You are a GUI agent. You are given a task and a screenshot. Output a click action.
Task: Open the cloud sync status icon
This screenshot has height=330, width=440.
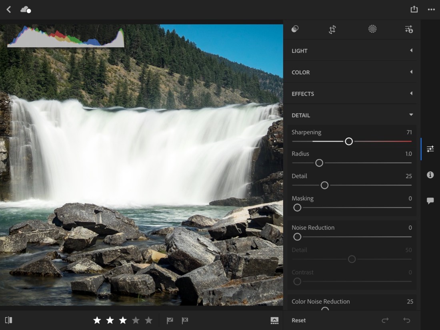26,10
